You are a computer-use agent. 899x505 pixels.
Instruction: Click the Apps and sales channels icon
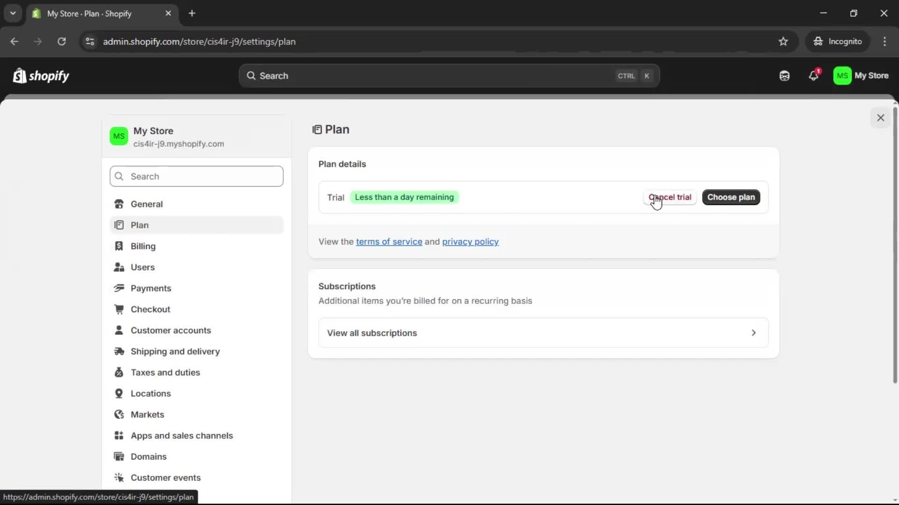(119, 436)
